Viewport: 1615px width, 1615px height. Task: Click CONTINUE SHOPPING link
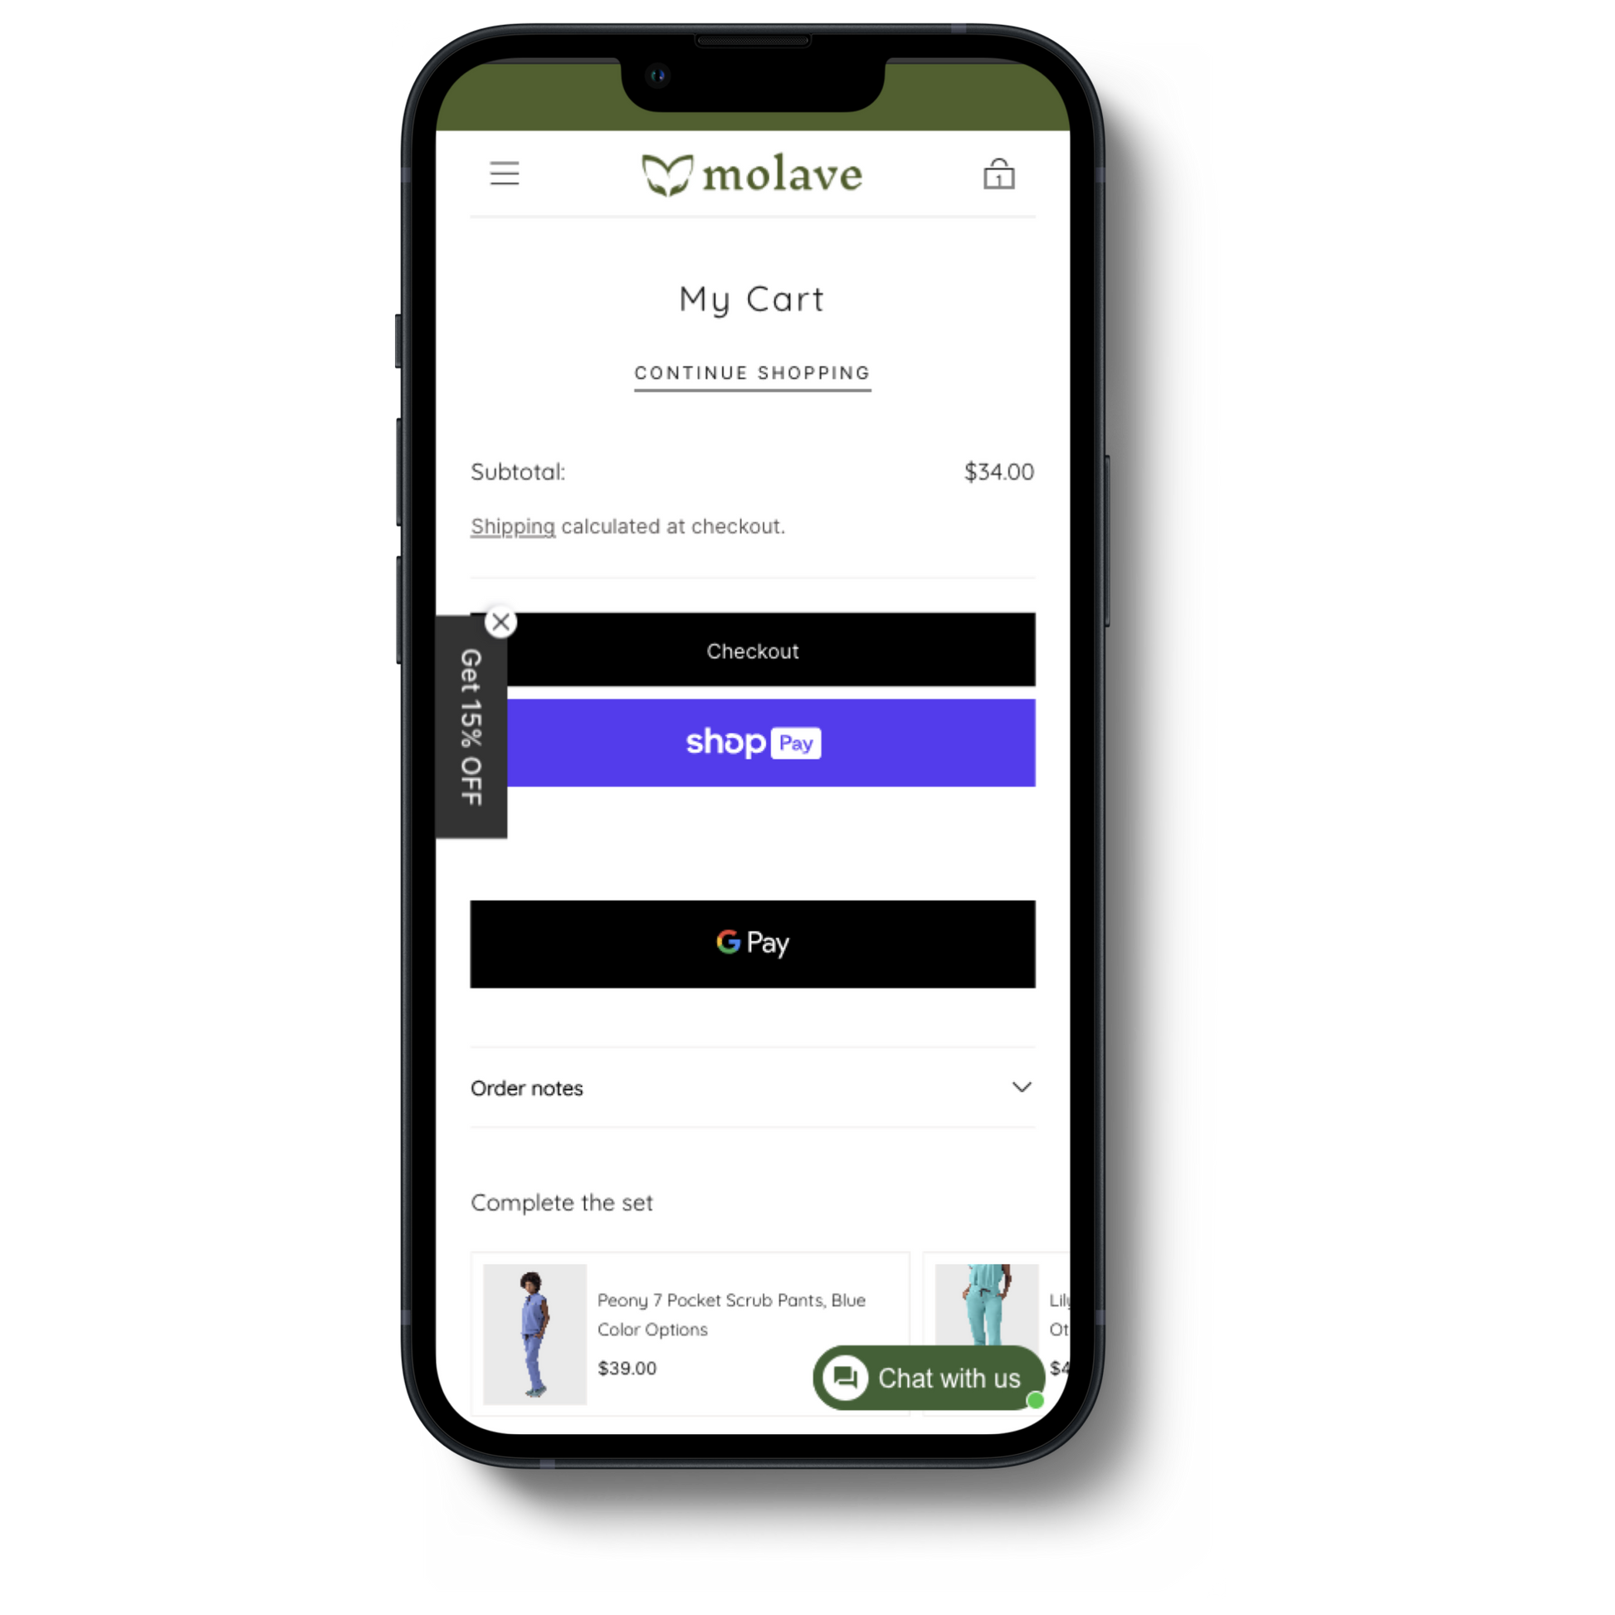coord(753,371)
